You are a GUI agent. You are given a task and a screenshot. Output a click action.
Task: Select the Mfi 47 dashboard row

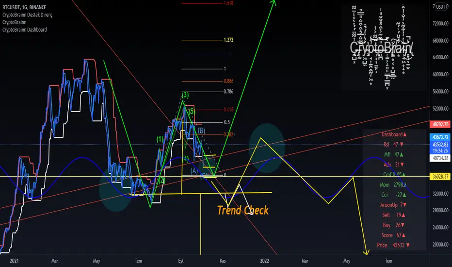394,154
